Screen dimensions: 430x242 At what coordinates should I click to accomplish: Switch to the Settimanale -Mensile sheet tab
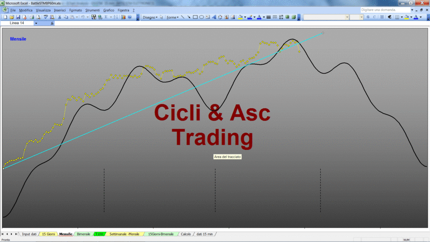coord(124,234)
